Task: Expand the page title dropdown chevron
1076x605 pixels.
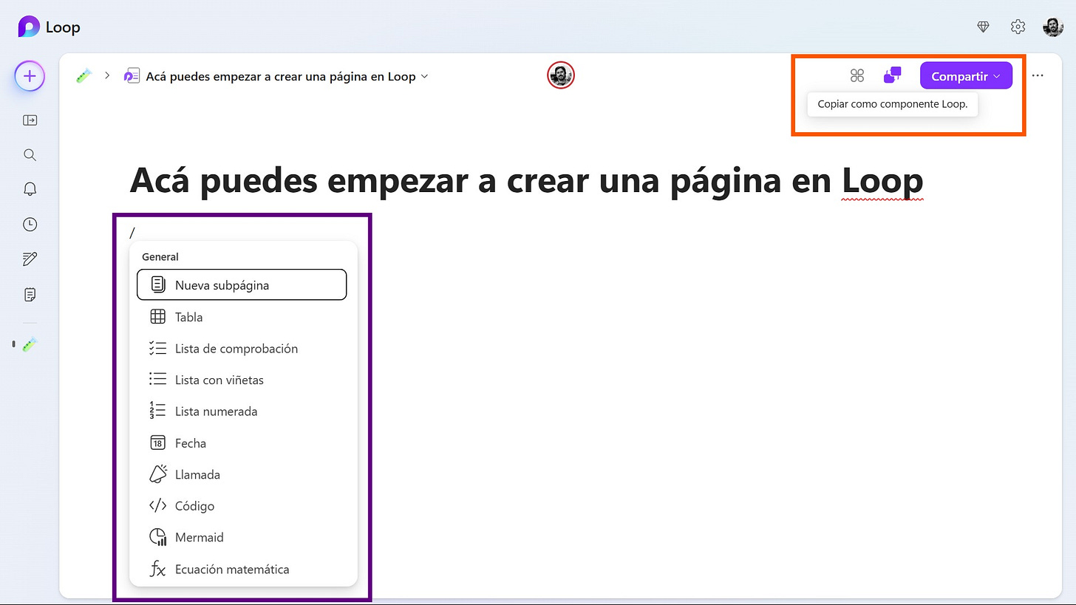Action: click(425, 77)
